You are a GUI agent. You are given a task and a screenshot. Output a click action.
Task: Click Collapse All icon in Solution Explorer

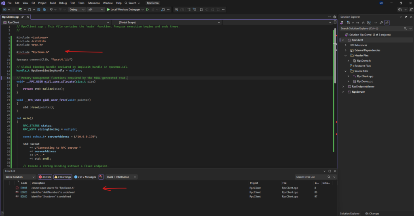[x=363, y=23]
